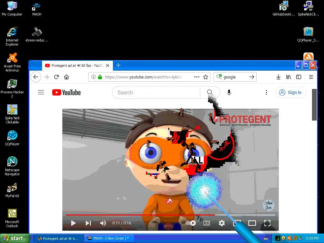Click the green padlock security icon
This screenshot has width=324, height=243.
click(x=100, y=77)
